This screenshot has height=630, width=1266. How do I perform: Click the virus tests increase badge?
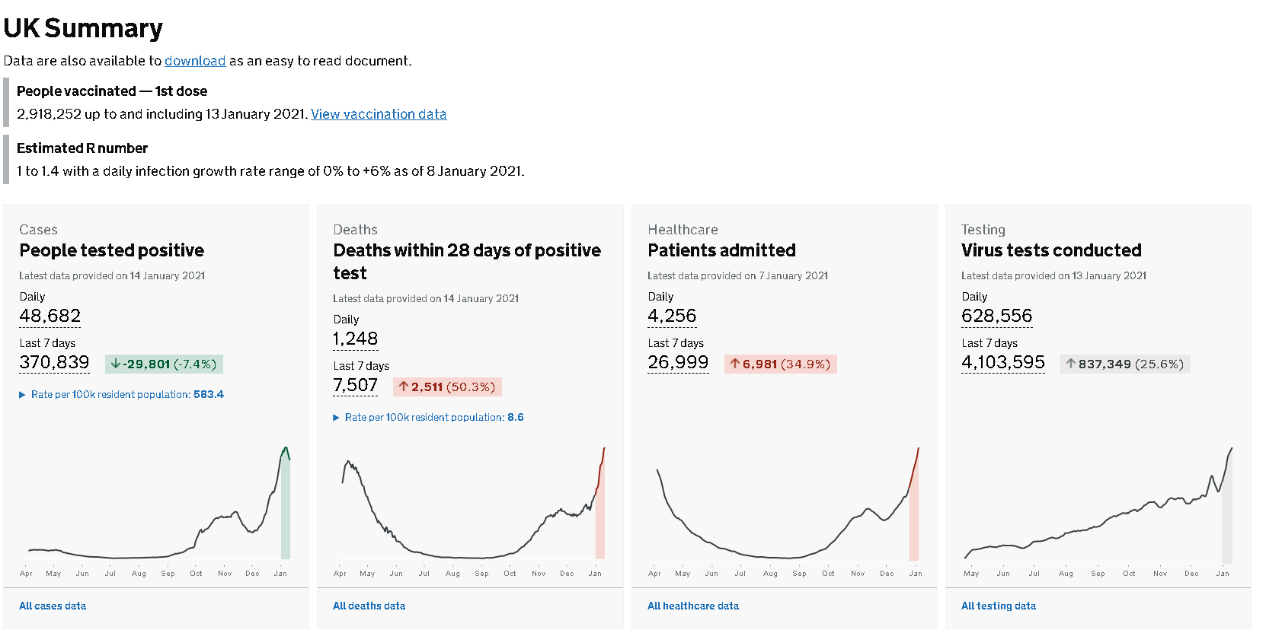pos(1124,364)
